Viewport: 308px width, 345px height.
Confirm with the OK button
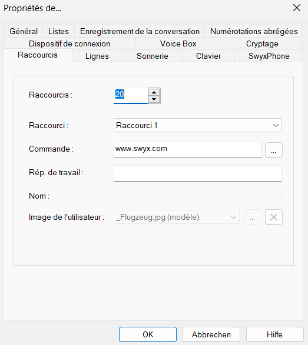pyautogui.click(x=148, y=334)
